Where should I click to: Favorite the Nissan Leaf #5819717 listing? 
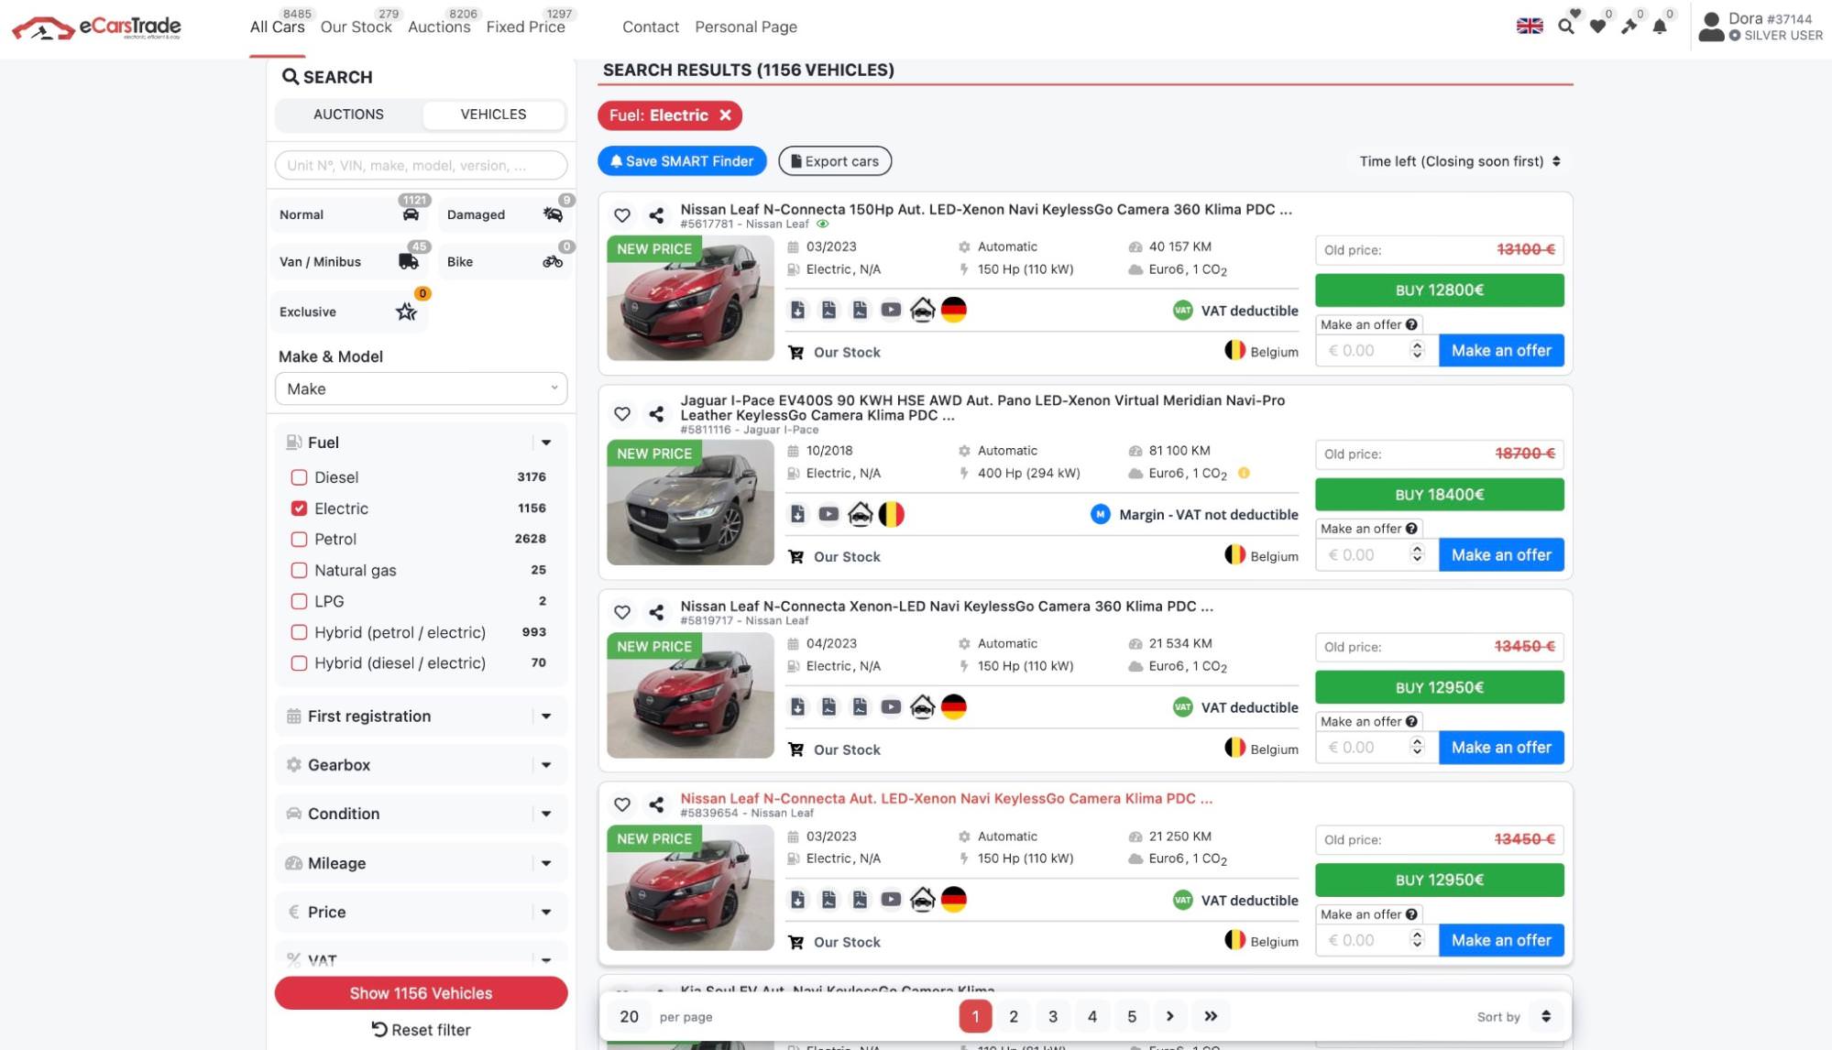tap(622, 612)
